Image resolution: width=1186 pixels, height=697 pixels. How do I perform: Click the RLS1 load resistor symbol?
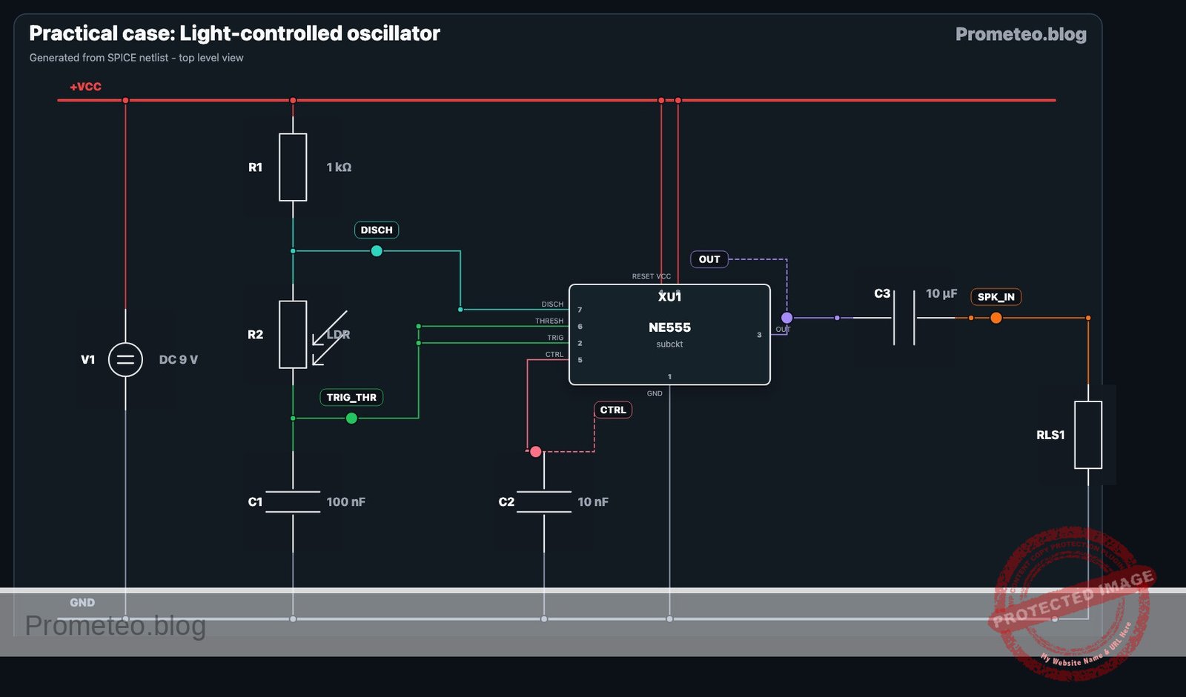point(1088,435)
